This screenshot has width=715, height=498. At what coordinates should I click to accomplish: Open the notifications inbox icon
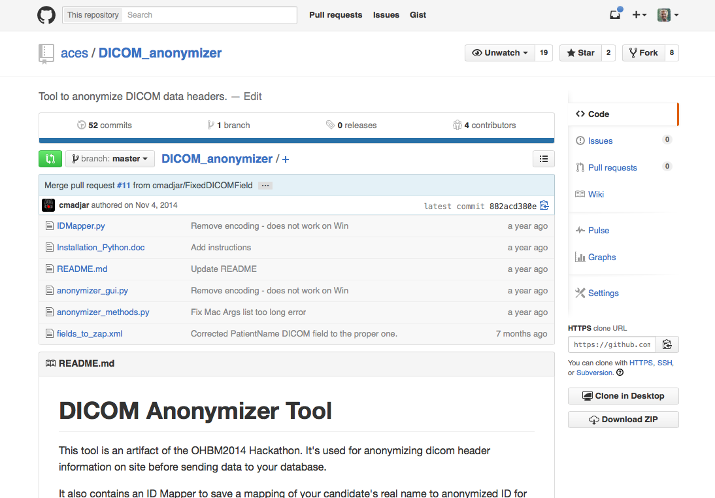615,15
